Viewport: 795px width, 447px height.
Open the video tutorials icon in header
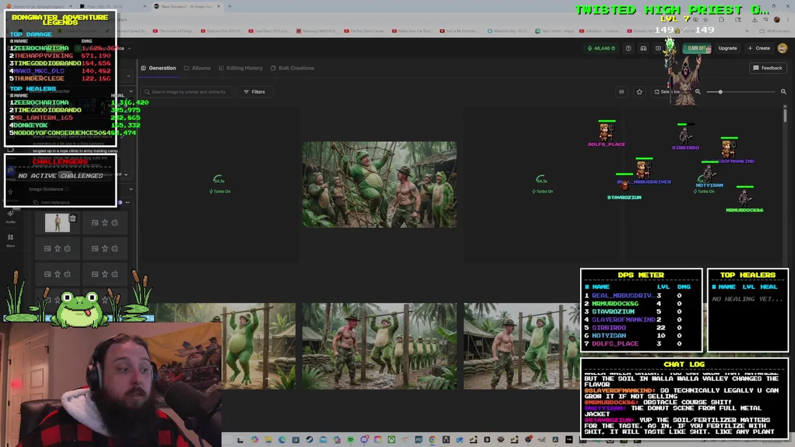point(658,48)
